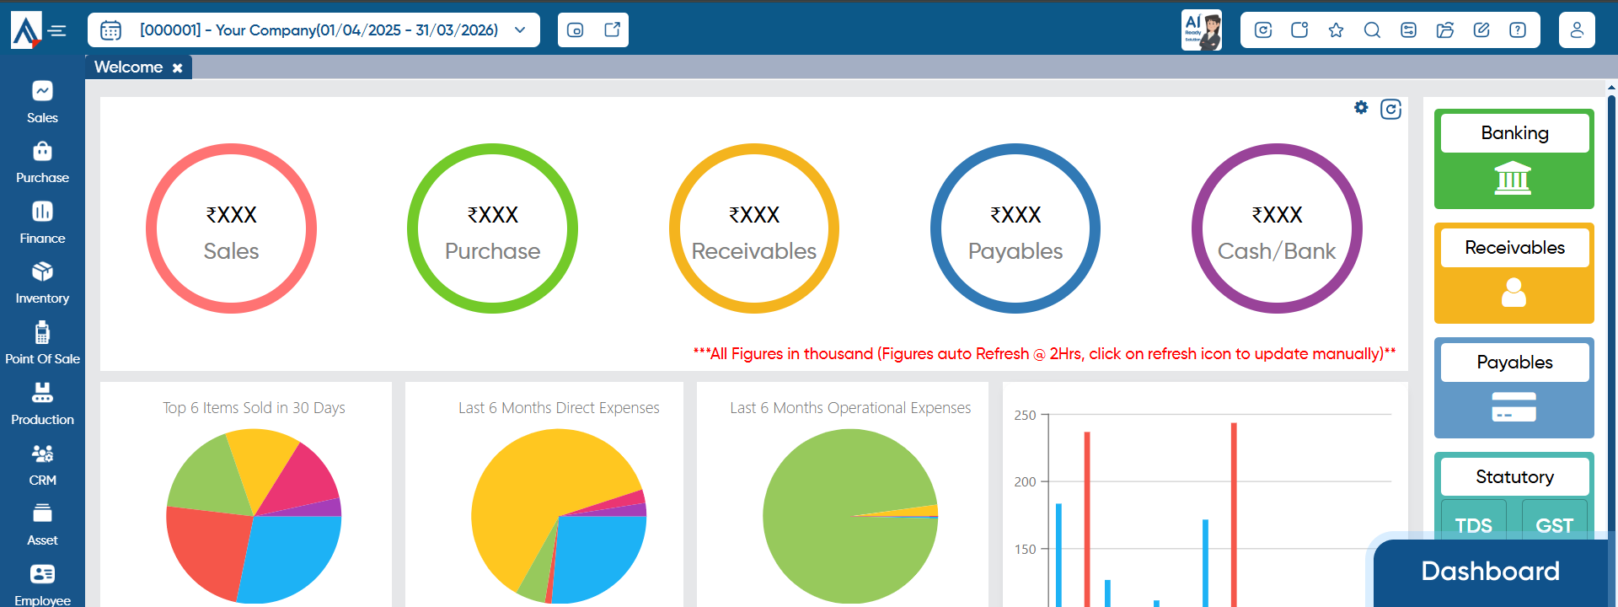This screenshot has height=607, width=1618.
Task: Click the purple Cash/Bank circle
Action: tap(1277, 228)
